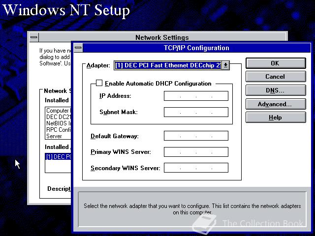Open Help for TCP/IP Configuration
This screenshot has height=236, width=315.
276,118
